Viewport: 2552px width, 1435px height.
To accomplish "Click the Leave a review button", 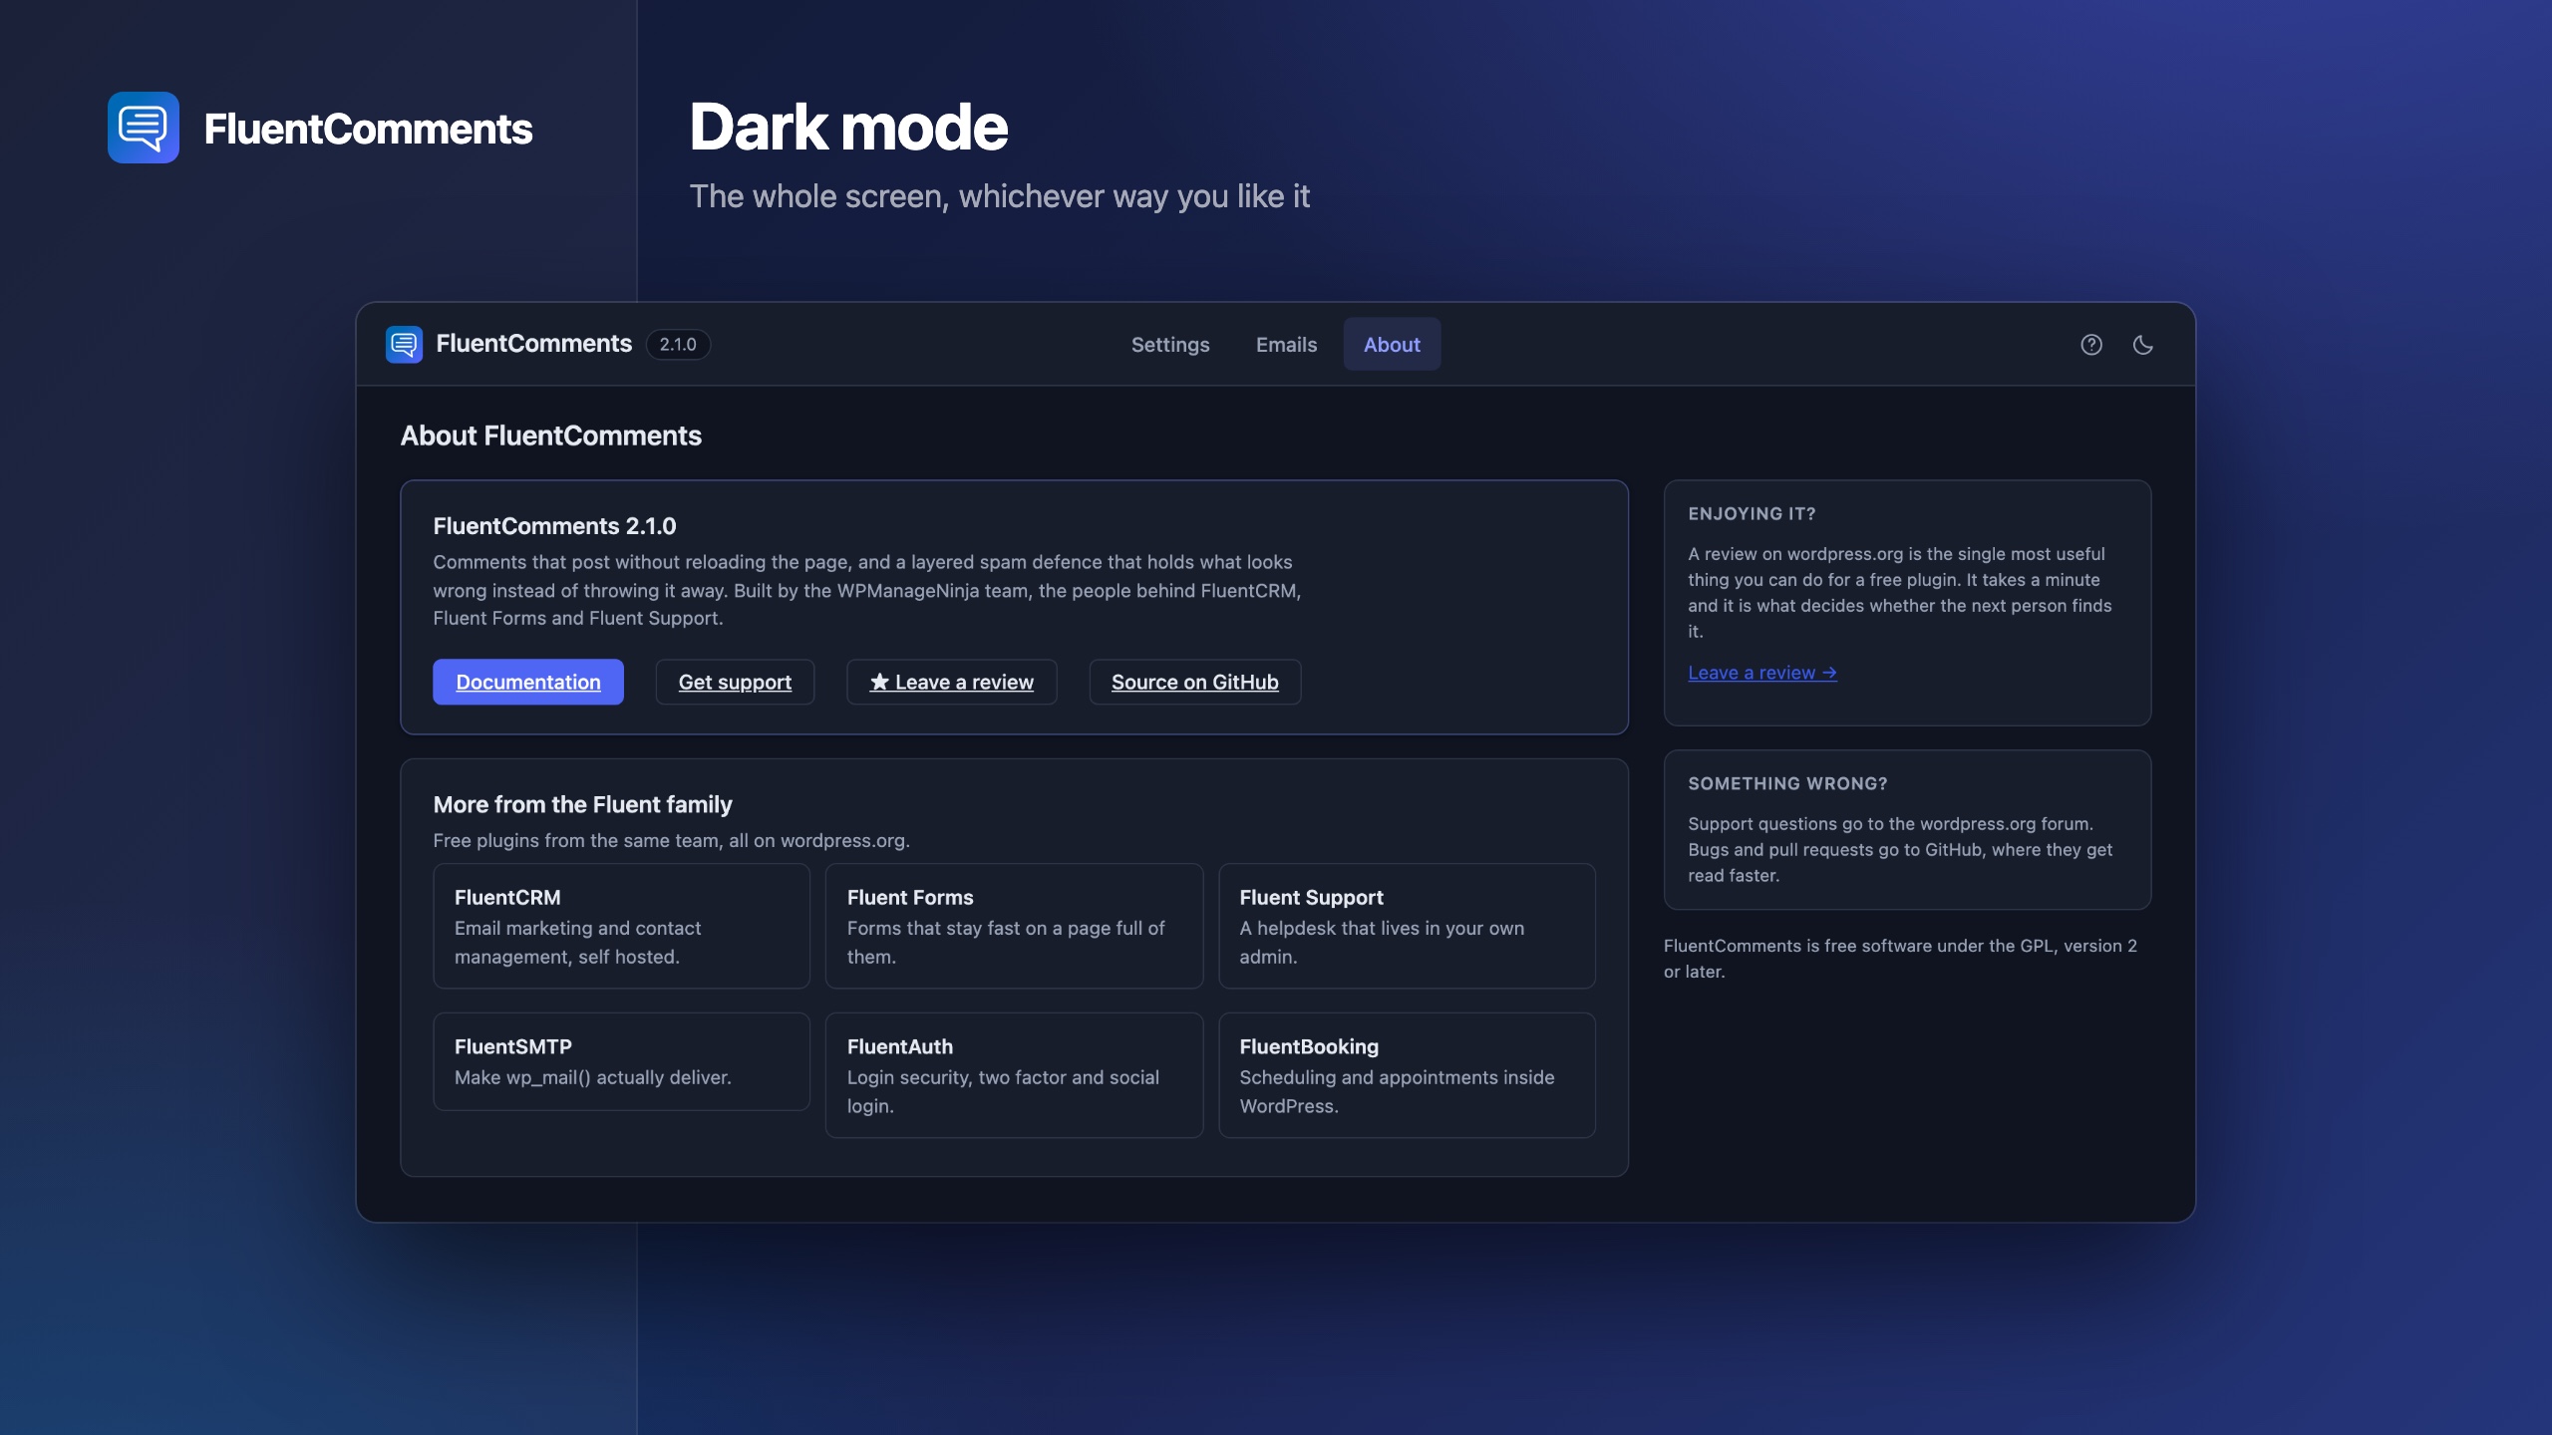I will click(x=952, y=682).
